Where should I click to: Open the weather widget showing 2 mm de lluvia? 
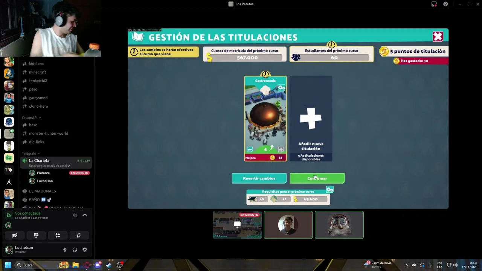pyautogui.click(x=378, y=265)
